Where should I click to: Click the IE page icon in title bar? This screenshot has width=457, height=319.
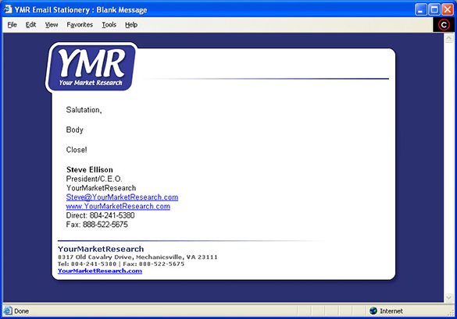8,9
